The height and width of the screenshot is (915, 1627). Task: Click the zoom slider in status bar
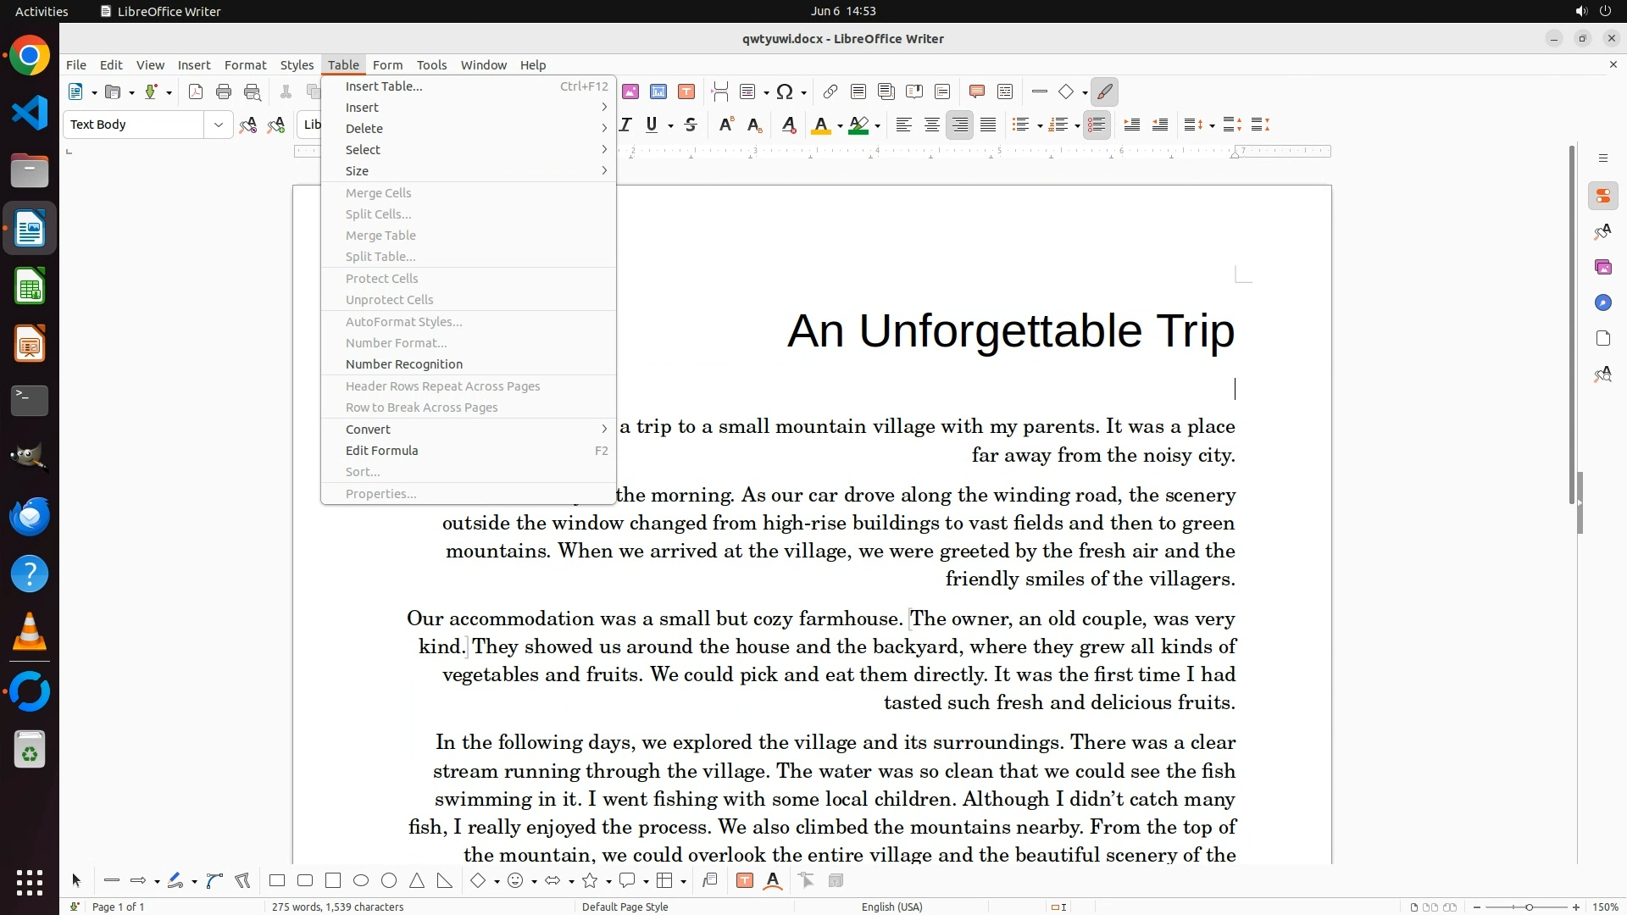click(x=1528, y=907)
